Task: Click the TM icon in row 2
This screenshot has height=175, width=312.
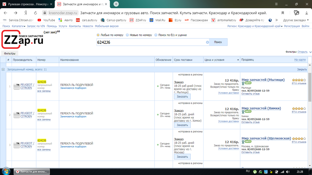Action: coord(16,114)
